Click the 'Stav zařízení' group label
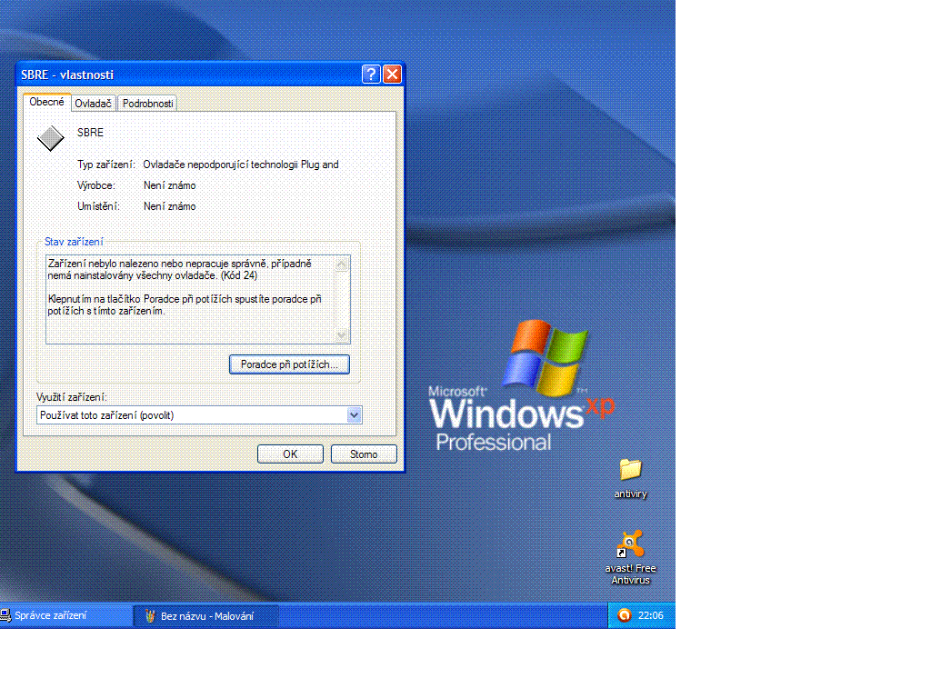This screenshot has width=931, height=698. pos(74,242)
